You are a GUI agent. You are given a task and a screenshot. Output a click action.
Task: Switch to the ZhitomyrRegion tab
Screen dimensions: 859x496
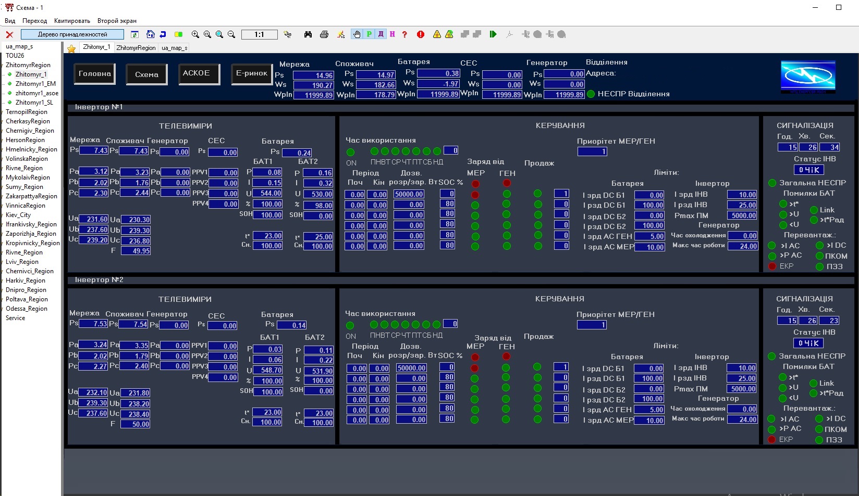point(136,48)
